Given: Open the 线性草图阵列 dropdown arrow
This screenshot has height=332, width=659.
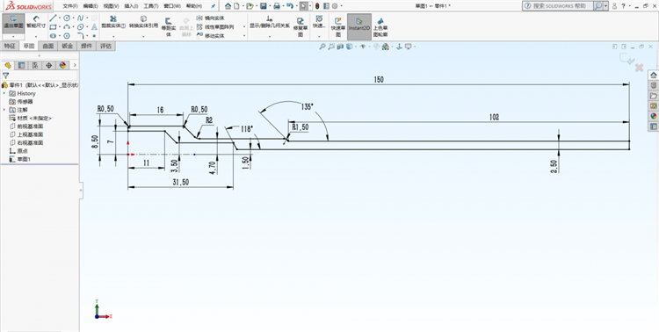Looking at the screenshot, I should click(244, 27).
